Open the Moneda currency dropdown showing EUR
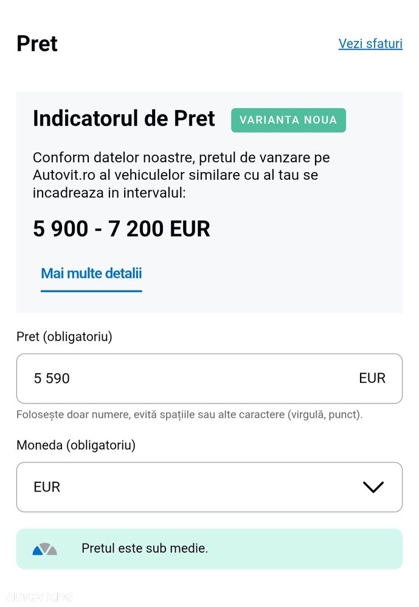This screenshot has width=419, height=607. [x=209, y=487]
